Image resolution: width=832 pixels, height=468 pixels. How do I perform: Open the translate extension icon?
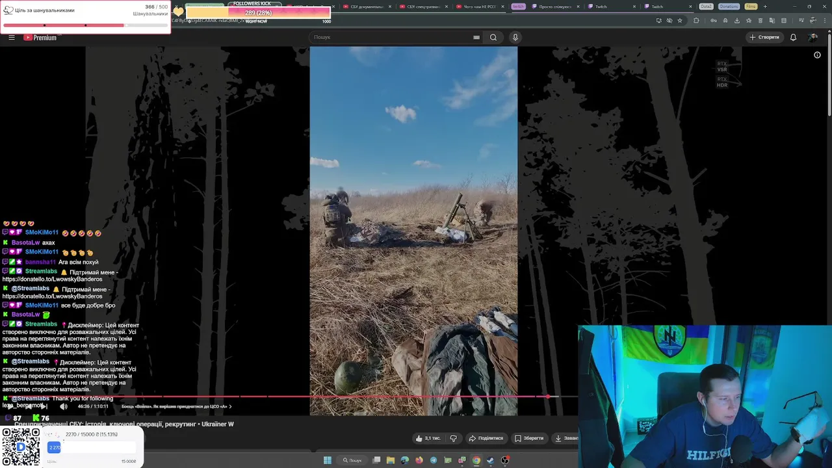[772, 20]
